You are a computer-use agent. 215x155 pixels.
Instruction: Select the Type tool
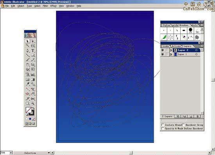[x=32, y=51]
